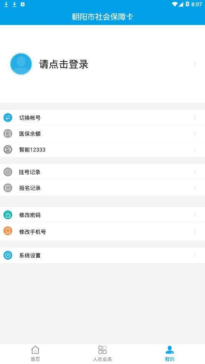This screenshot has height=364, width=205.
Task: Select the 我的 profile tab
Action: click(x=169, y=354)
